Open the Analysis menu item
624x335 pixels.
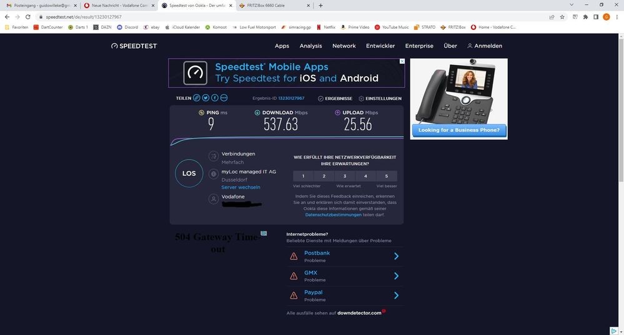point(311,46)
